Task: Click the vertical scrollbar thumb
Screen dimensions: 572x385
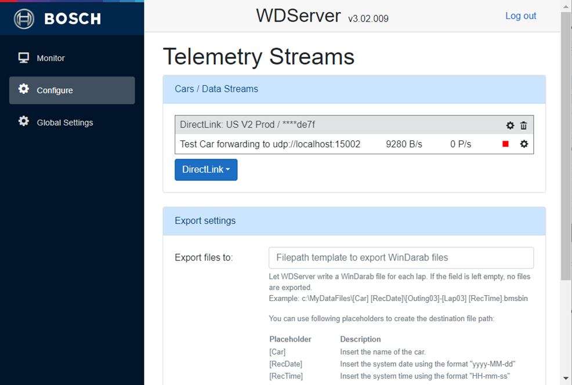Action: point(566,146)
